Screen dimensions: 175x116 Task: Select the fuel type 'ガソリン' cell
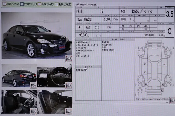(115, 19)
